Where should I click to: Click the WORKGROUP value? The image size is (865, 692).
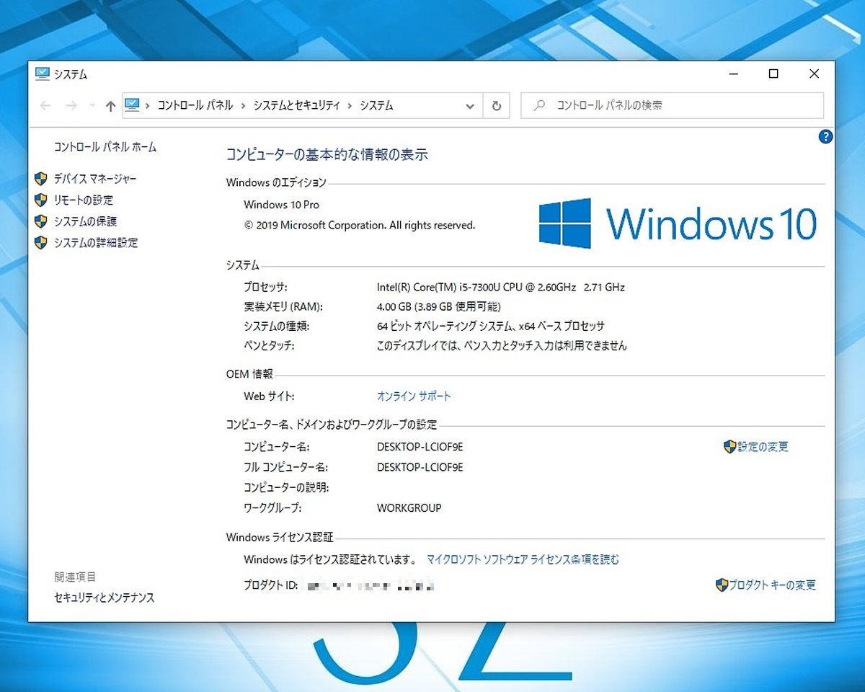click(409, 507)
